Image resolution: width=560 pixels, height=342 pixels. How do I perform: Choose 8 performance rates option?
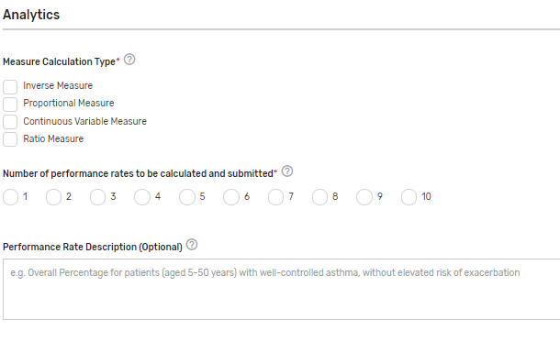coord(319,197)
